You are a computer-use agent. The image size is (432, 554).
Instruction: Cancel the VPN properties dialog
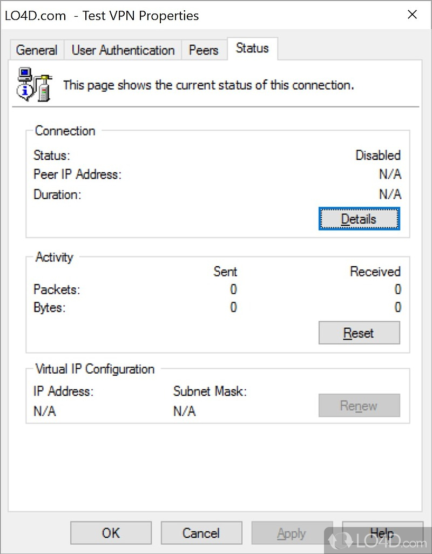201,533
